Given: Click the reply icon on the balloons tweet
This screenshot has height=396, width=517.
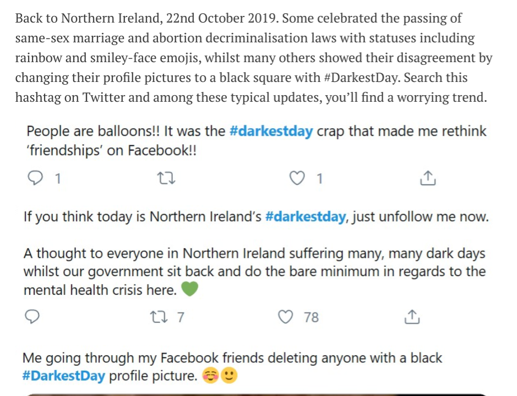Looking at the screenshot, I should (x=35, y=178).
